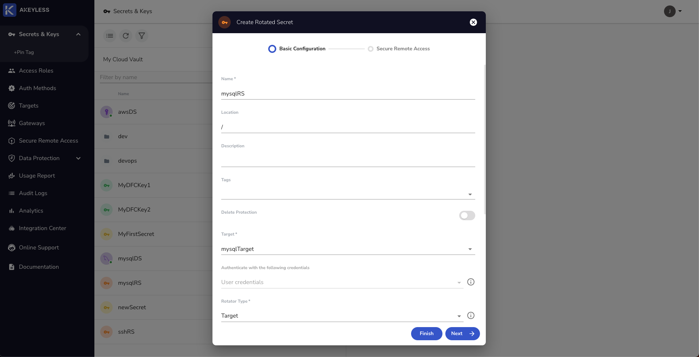Open the Rotator Type dropdown
This screenshot has height=357, width=699.
[342, 316]
